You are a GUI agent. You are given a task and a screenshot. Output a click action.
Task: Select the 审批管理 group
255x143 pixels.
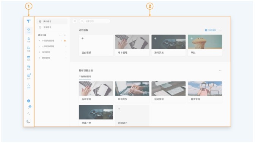click(52, 52)
